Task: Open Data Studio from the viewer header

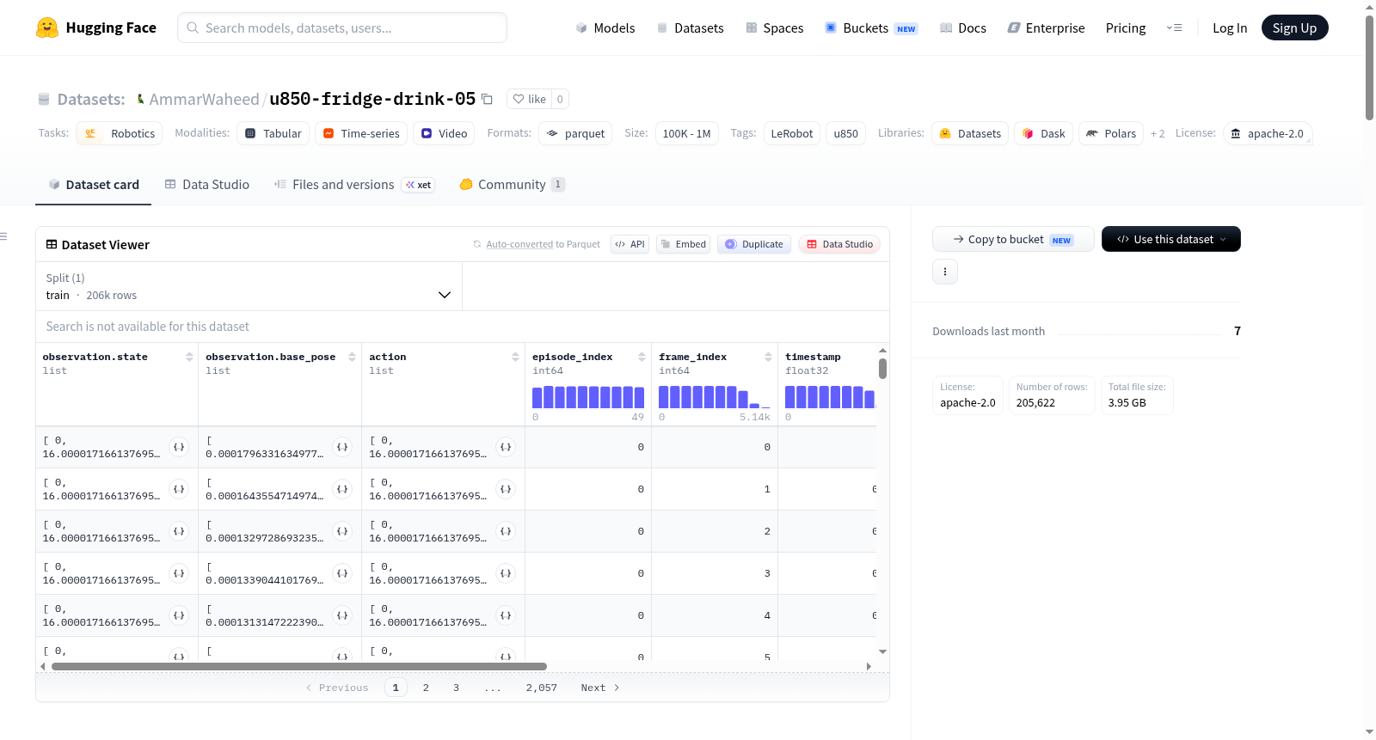Action: click(x=839, y=244)
